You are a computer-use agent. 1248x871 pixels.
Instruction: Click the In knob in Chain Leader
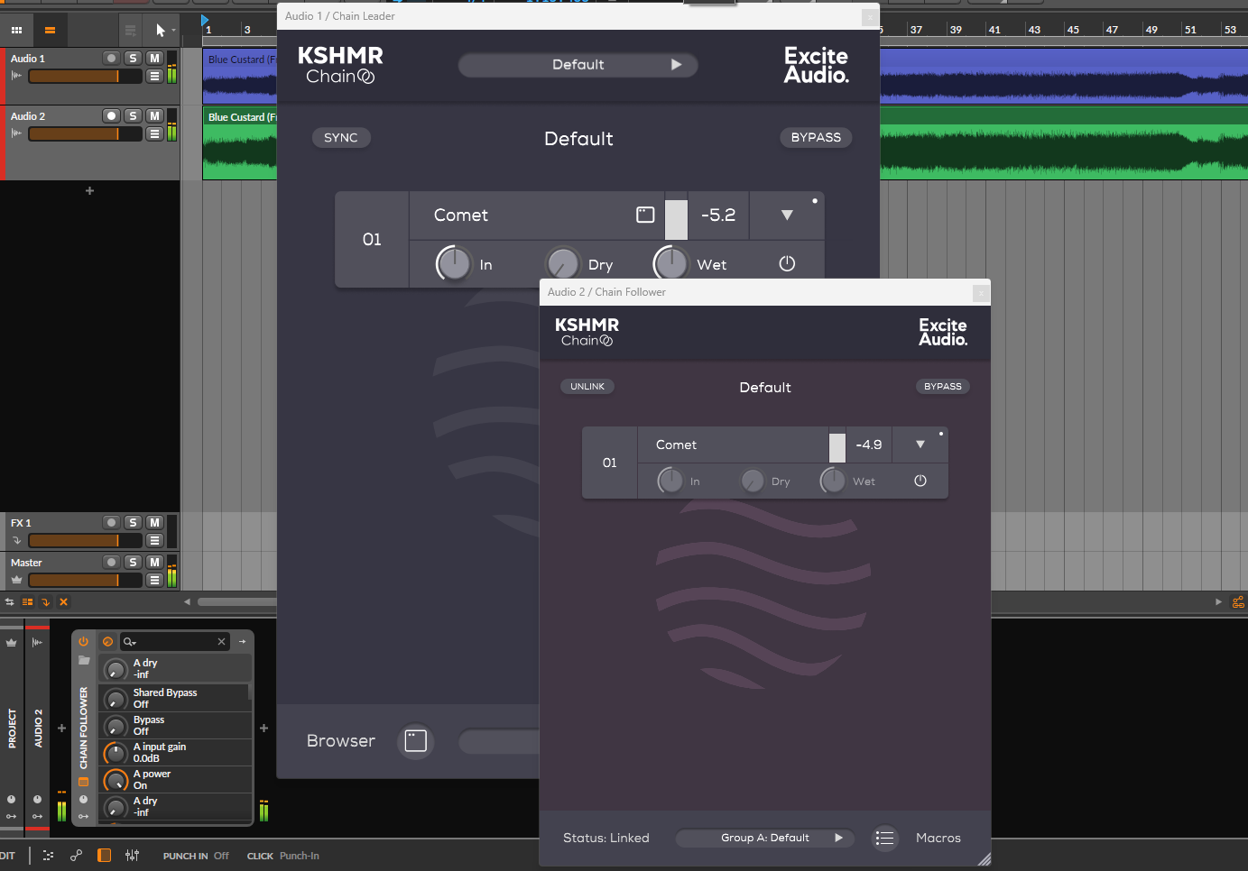coord(454,263)
